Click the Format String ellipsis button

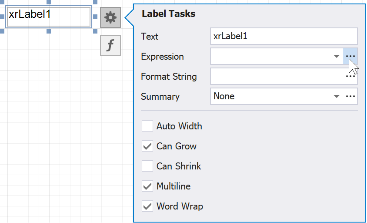[350, 77]
